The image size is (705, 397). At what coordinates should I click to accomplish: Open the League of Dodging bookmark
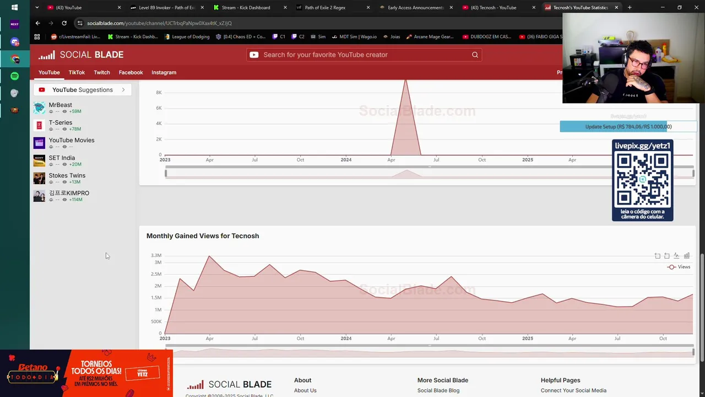tap(187, 37)
